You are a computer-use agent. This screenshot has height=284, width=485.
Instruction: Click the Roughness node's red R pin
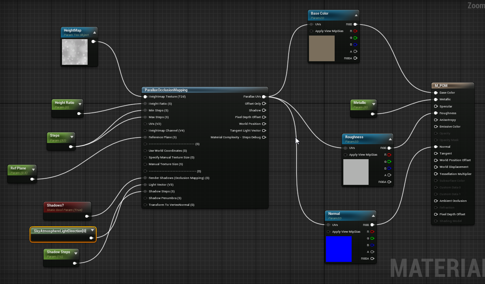click(x=389, y=155)
